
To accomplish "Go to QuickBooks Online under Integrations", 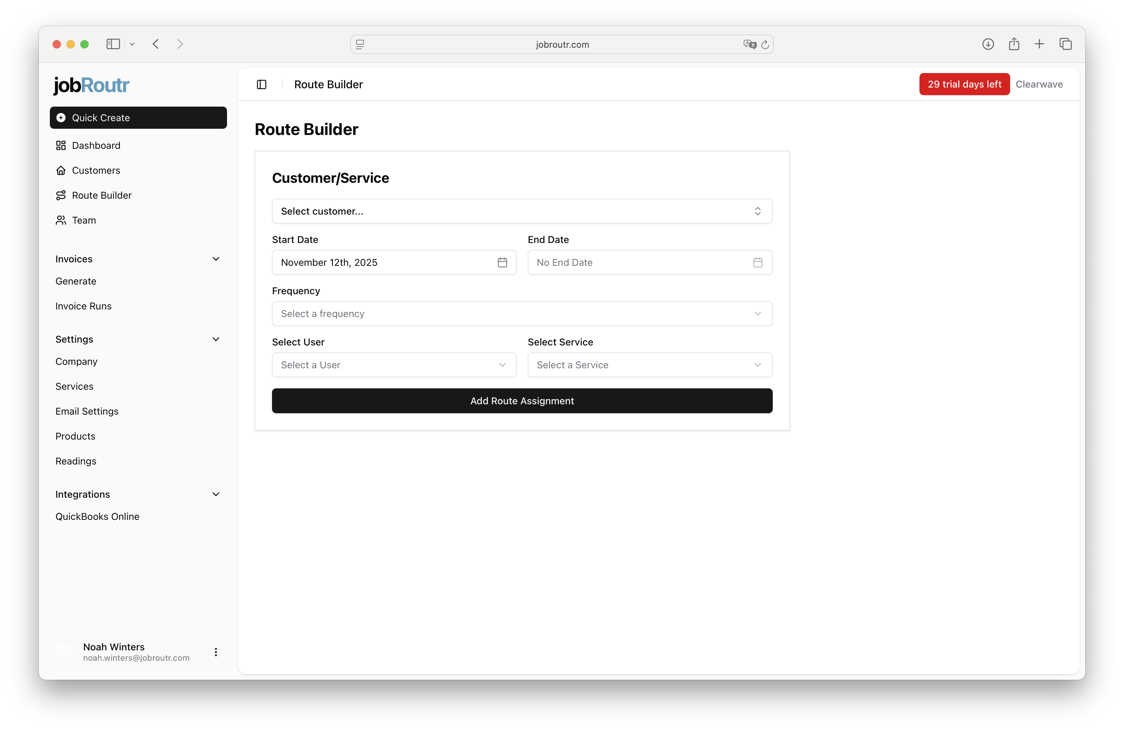I will [97, 516].
